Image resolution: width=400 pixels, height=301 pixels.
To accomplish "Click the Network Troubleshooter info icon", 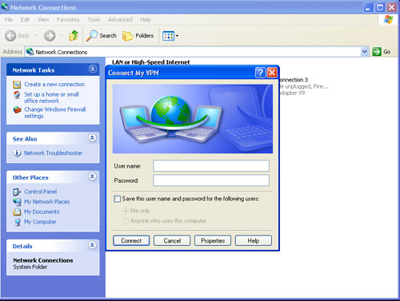I will 17,153.
